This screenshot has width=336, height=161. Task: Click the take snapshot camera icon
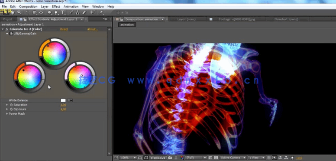(170, 158)
